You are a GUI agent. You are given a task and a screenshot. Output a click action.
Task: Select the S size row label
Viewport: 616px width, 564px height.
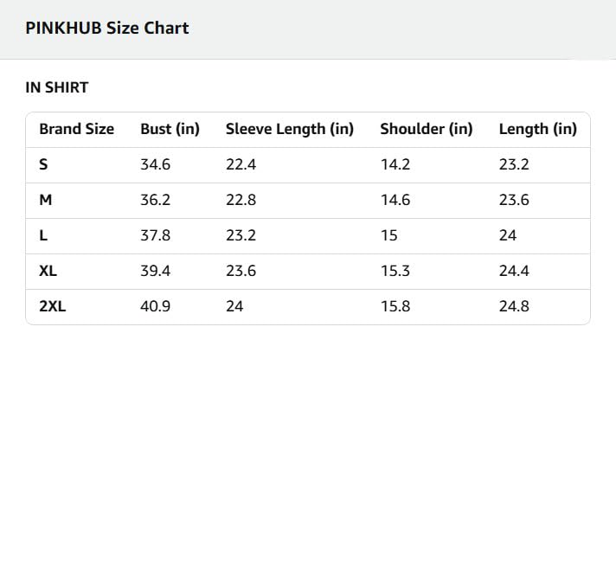click(43, 164)
